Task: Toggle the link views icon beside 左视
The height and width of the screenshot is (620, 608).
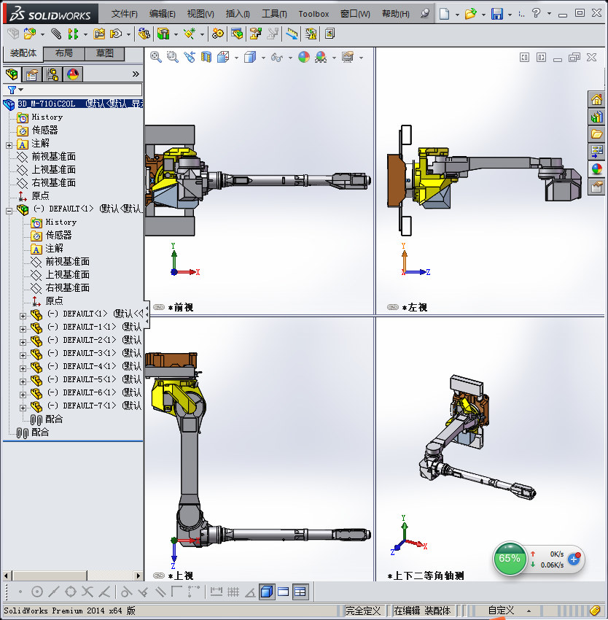Action: coord(393,307)
